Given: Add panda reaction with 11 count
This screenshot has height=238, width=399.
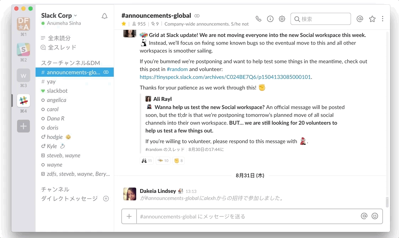Looking at the screenshot, I should point(147,161).
